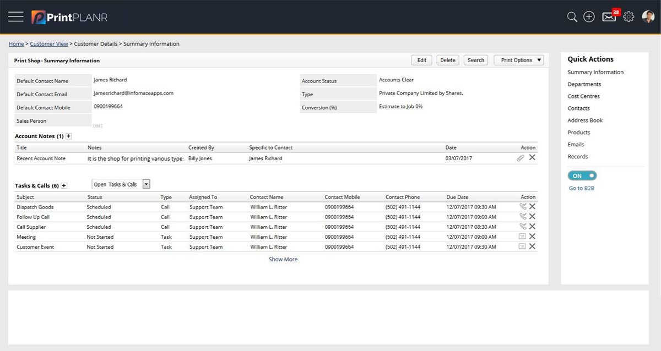Open Summary Information quick action

coord(595,72)
